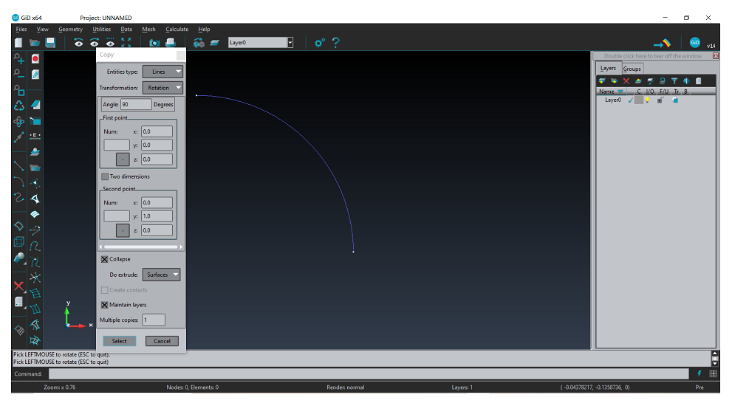Click the New project icon in toolbar
732x403 pixels.
point(18,43)
